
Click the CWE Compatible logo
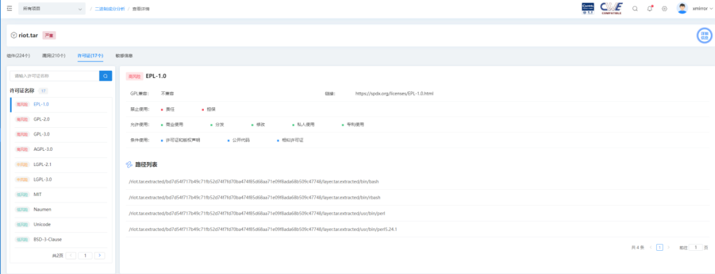coord(610,8)
